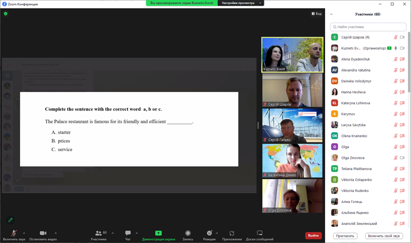Click the participants list scrollbar
411x243 pixels.
[x=409, y=62]
